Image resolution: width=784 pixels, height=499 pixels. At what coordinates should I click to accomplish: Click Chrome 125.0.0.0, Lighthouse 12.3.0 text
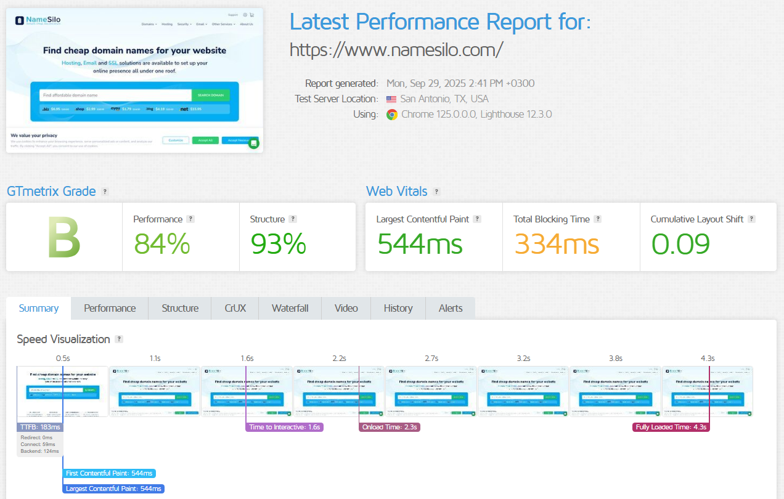click(476, 114)
